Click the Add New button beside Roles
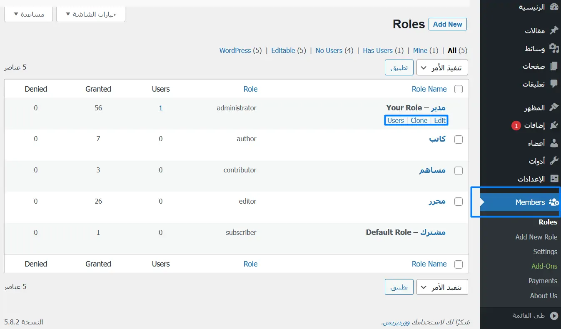This screenshot has height=329, width=561. point(447,24)
